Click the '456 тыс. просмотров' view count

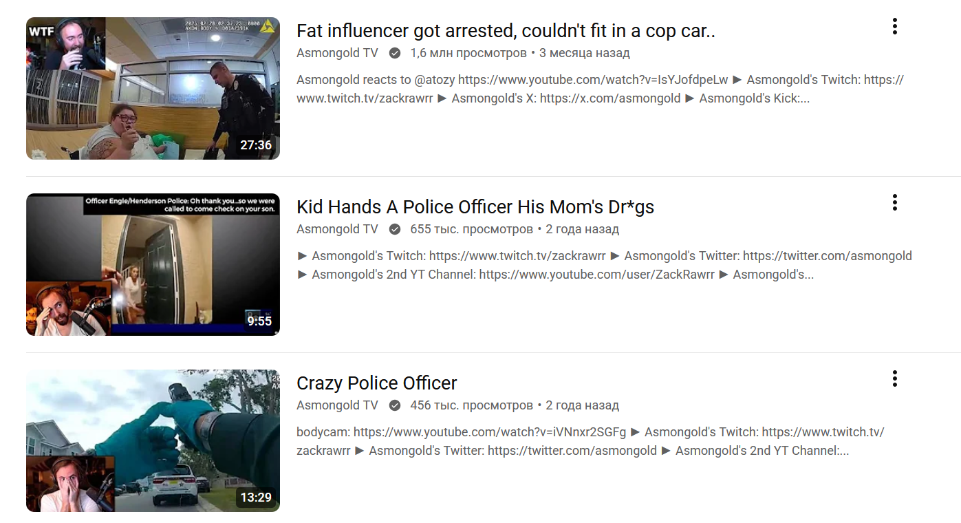click(x=471, y=405)
